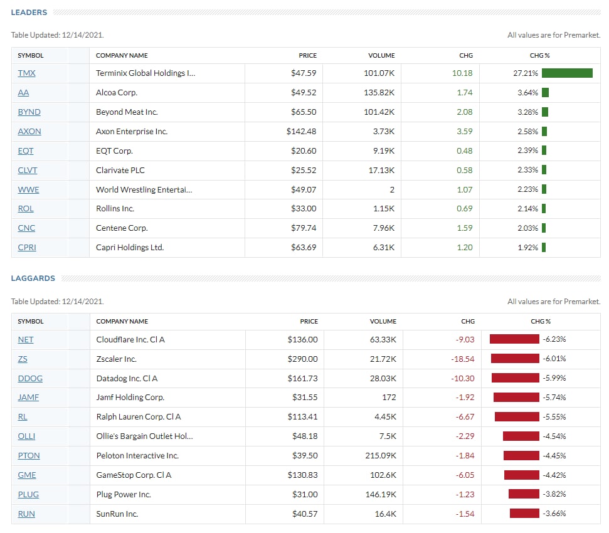The height and width of the screenshot is (533, 609).
Task: Click the 10.18 change value for TMX
Action: pos(462,73)
